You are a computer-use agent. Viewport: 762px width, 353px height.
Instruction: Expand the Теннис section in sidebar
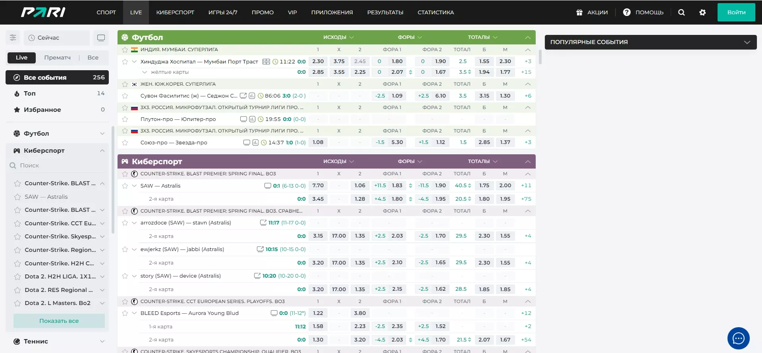[x=102, y=341]
